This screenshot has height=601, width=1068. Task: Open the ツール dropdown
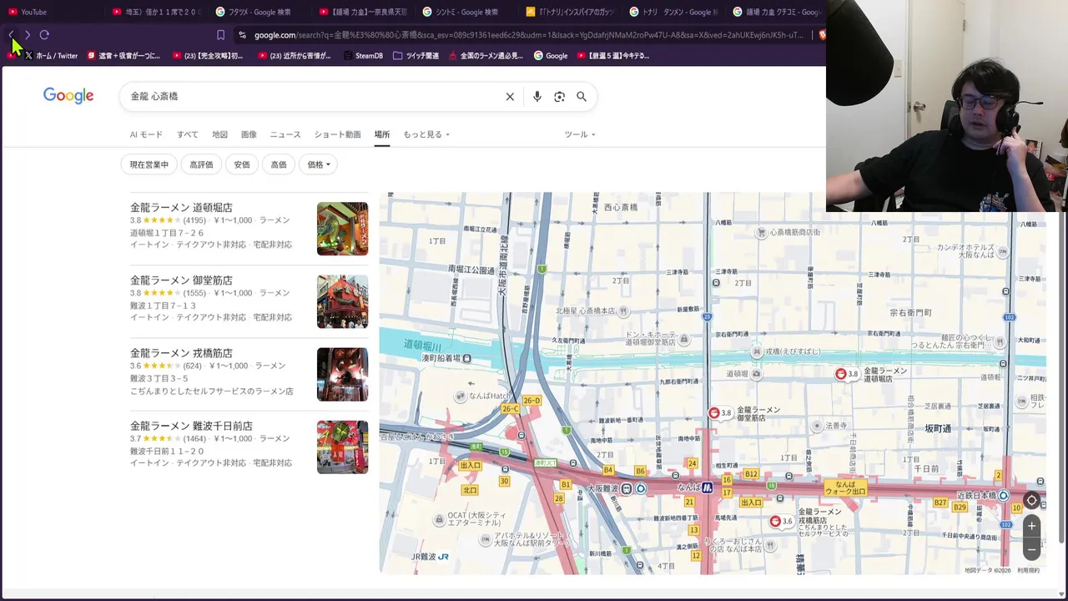click(580, 134)
